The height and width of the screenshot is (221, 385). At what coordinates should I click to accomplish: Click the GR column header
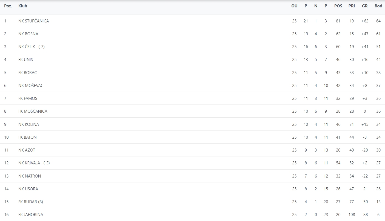[x=365, y=6]
